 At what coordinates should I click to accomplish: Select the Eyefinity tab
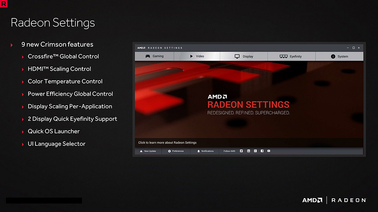(291, 56)
